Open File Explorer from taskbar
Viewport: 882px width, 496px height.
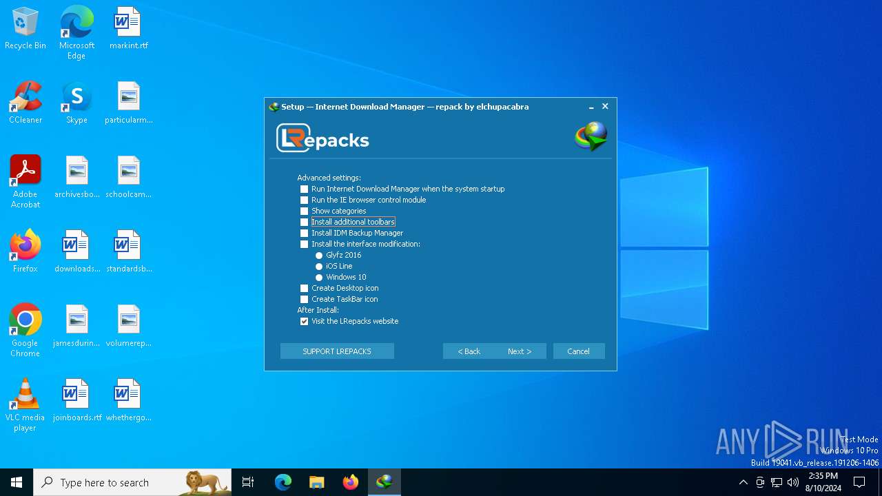(317, 482)
